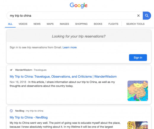Click the WanderWisdom site favicon
This screenshot has height=129, width=154.
tap(11, 70)
